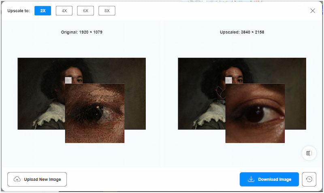Click the magnified eye inset on original

point(95,113)
